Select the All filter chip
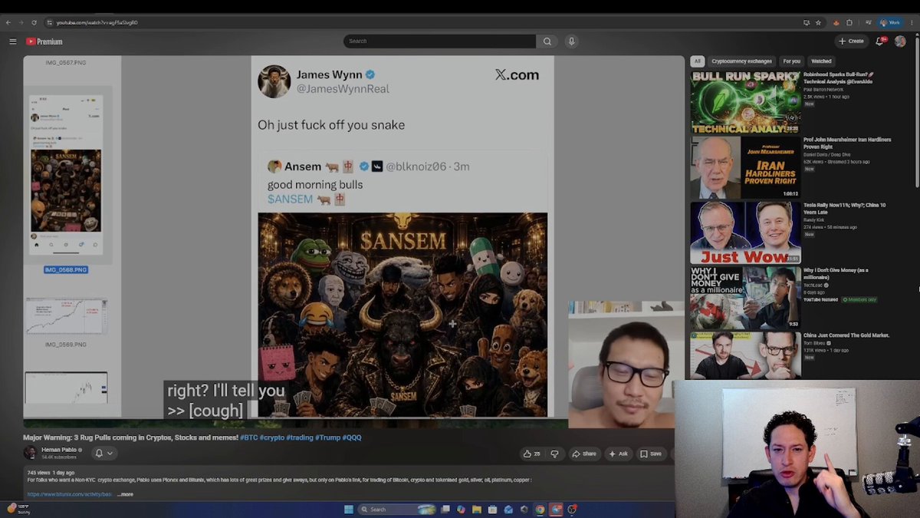This screenshot has height=518, width=920. click(x=698, y=61)
